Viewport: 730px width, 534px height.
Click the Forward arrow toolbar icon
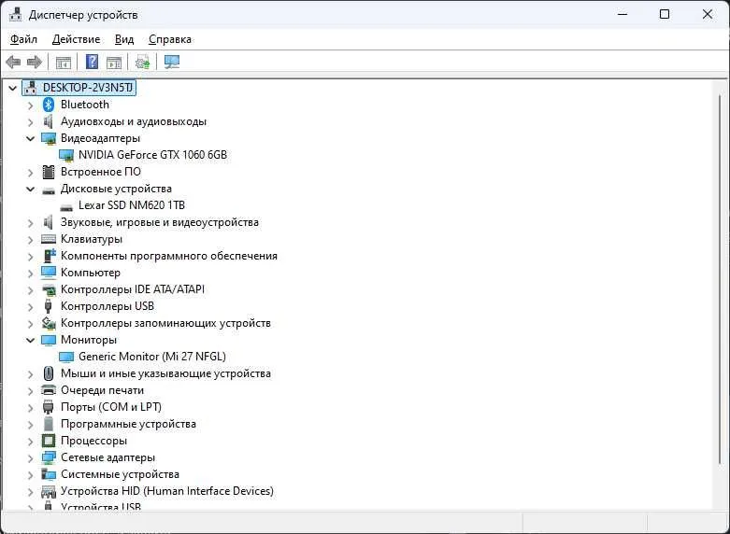coord(35,62)
